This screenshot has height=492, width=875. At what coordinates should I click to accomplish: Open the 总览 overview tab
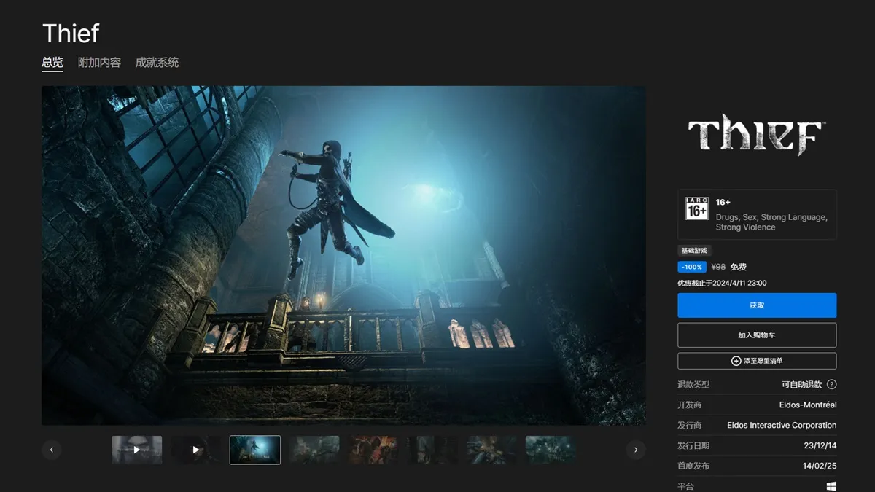(52, 63)
